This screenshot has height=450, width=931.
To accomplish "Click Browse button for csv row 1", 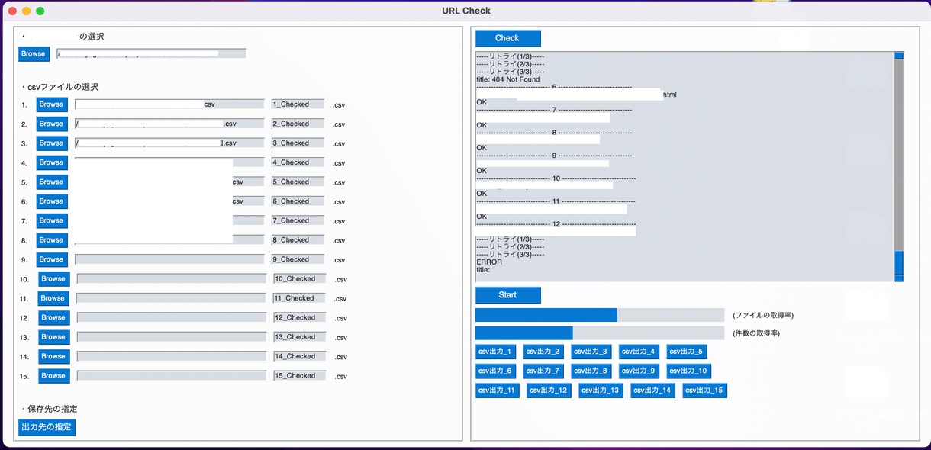I will tap(52, 104).
